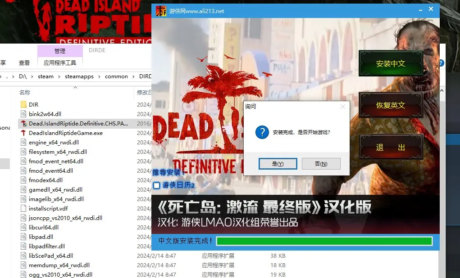Expand chevron after D:\ in address bar

point(32,77)
